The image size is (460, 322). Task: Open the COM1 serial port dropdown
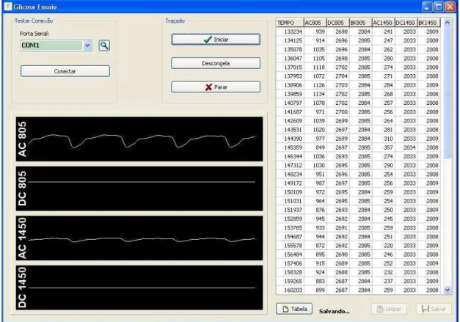click(87, 45)
